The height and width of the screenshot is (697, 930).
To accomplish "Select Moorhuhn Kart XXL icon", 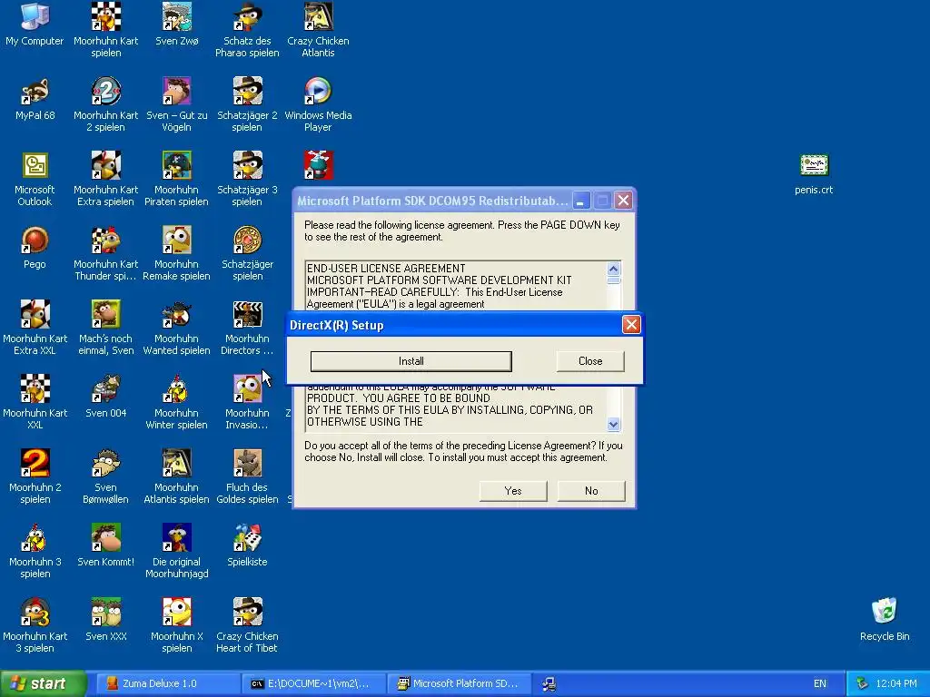I will (x=35, y=402).
